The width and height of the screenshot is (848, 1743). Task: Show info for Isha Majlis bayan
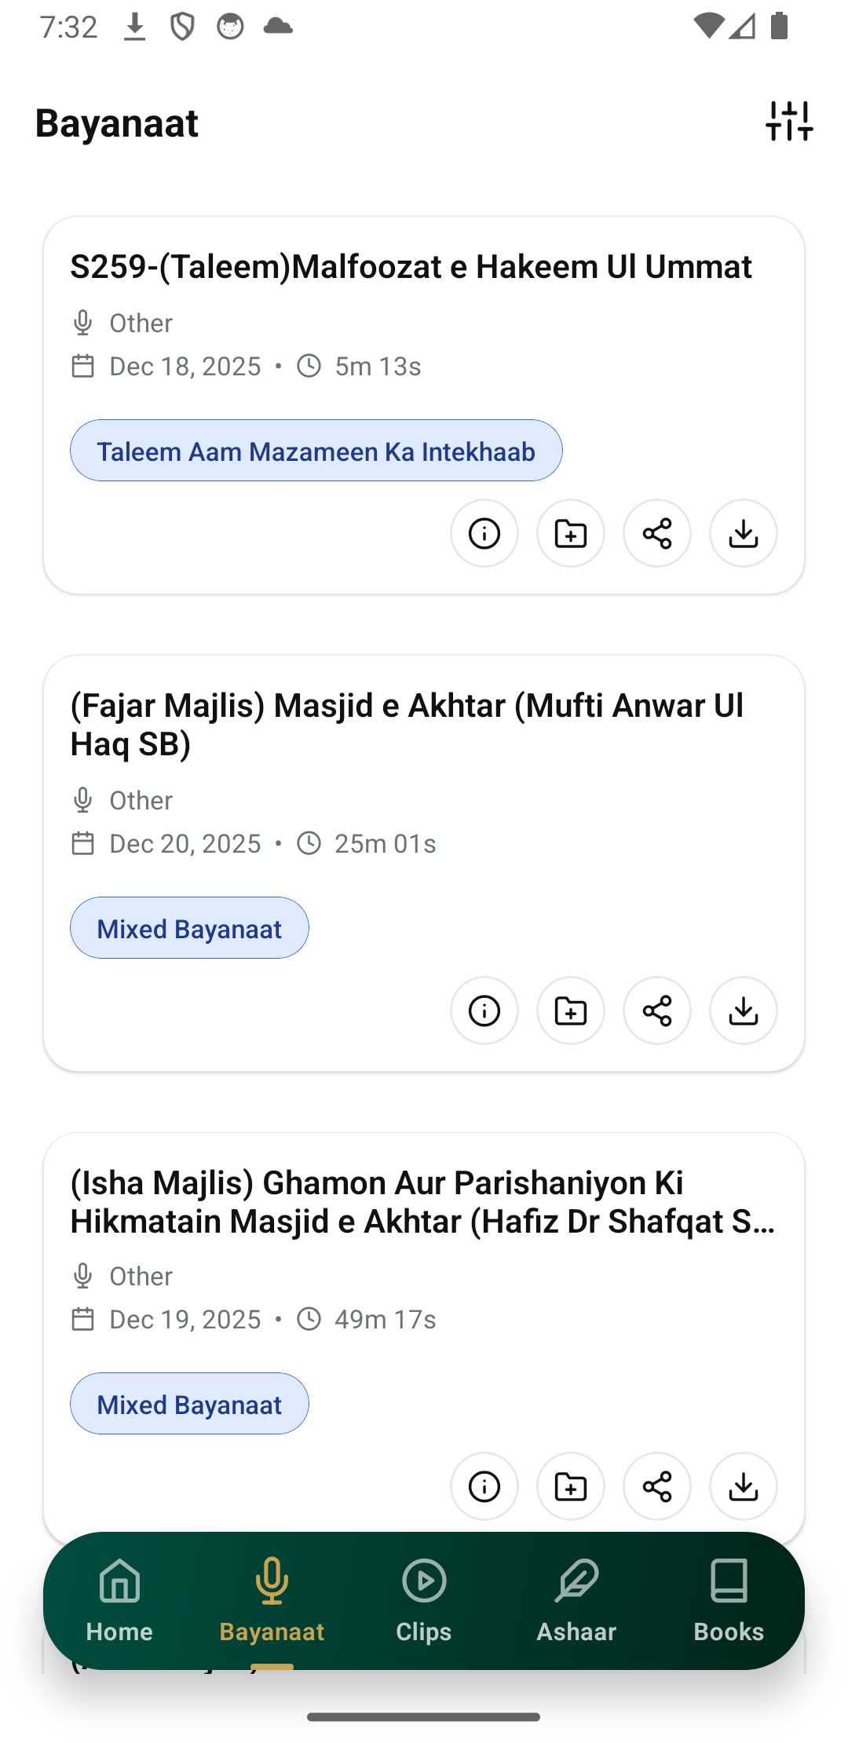[x=484, y=1486]
